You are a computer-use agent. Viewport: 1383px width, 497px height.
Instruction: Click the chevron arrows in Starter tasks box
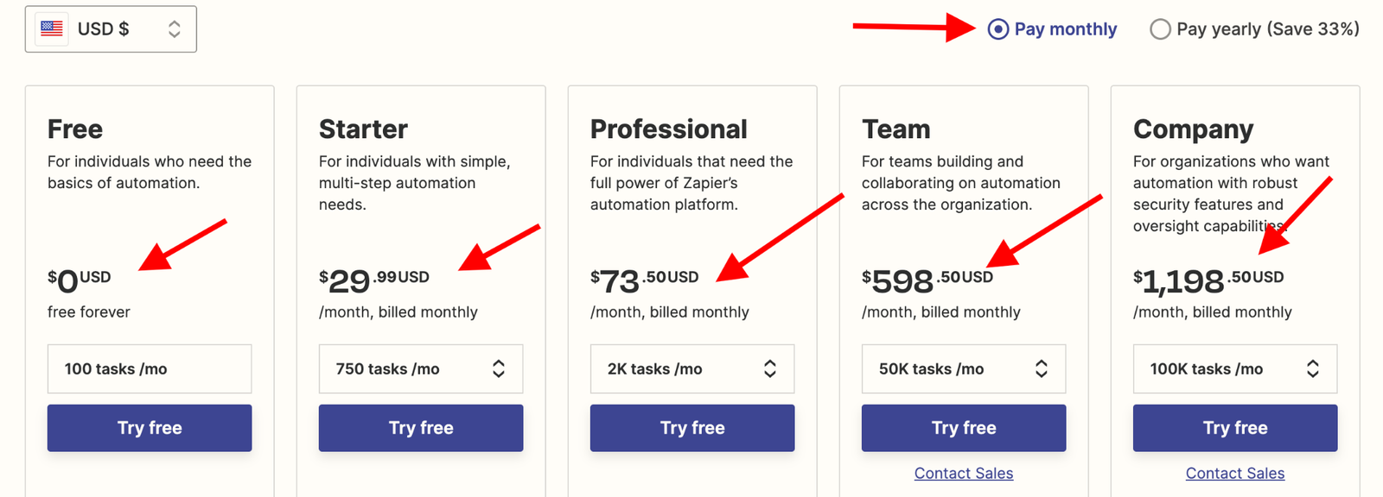click(499, 368)
